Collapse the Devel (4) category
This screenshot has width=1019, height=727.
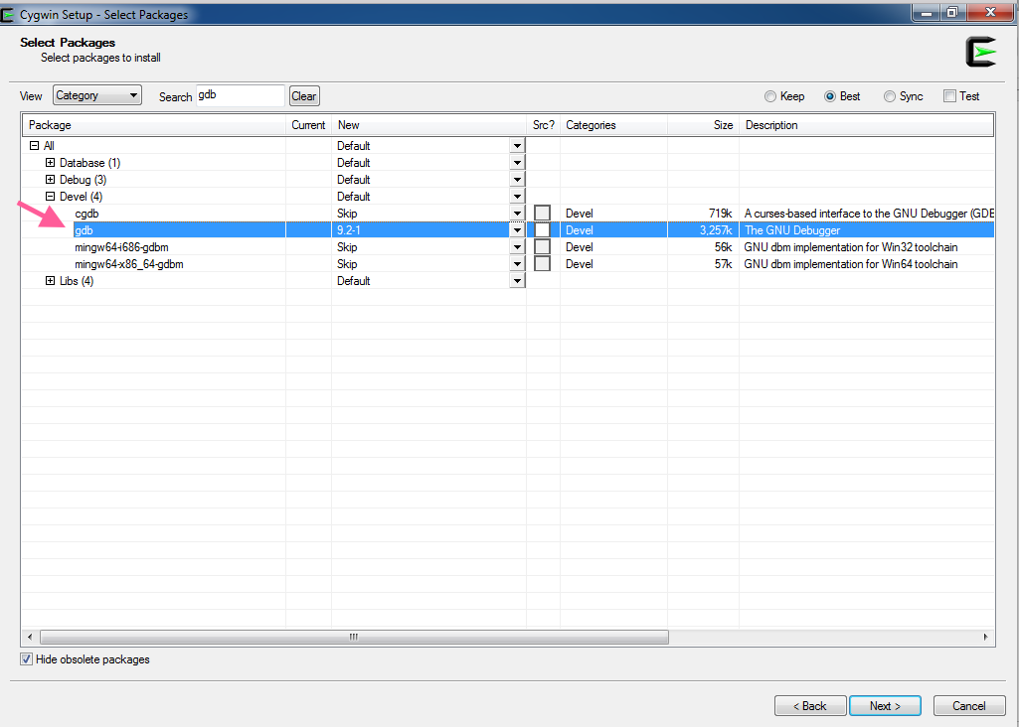tap(50, 196)
